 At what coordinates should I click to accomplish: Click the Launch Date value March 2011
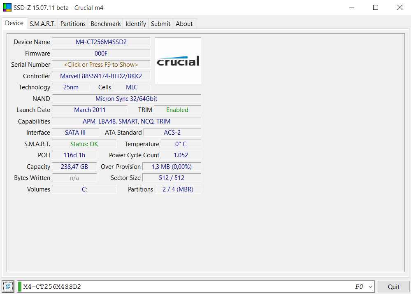click(90, 110)
